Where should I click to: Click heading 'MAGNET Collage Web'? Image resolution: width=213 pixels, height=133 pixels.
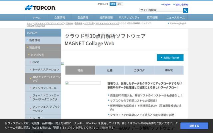pyautogui.click(x=90, y=44)
